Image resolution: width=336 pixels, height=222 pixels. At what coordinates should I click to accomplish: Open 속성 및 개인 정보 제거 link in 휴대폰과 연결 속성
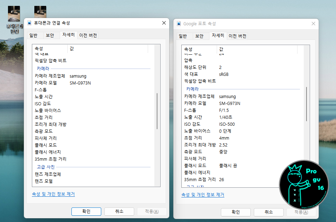pyautogui.click(x=53, y=194)
